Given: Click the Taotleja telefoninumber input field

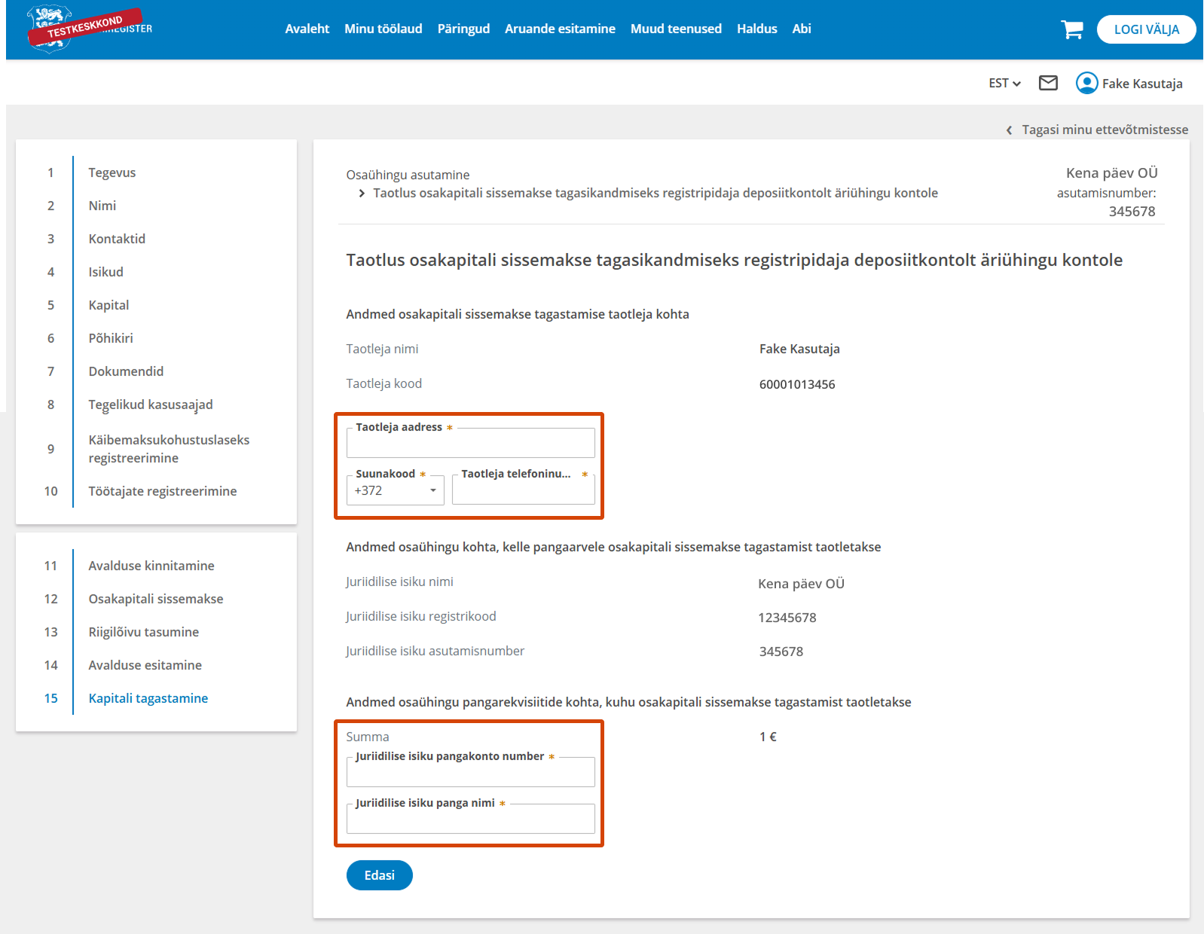Looking at the screenshot, I should tap(523, 490).
